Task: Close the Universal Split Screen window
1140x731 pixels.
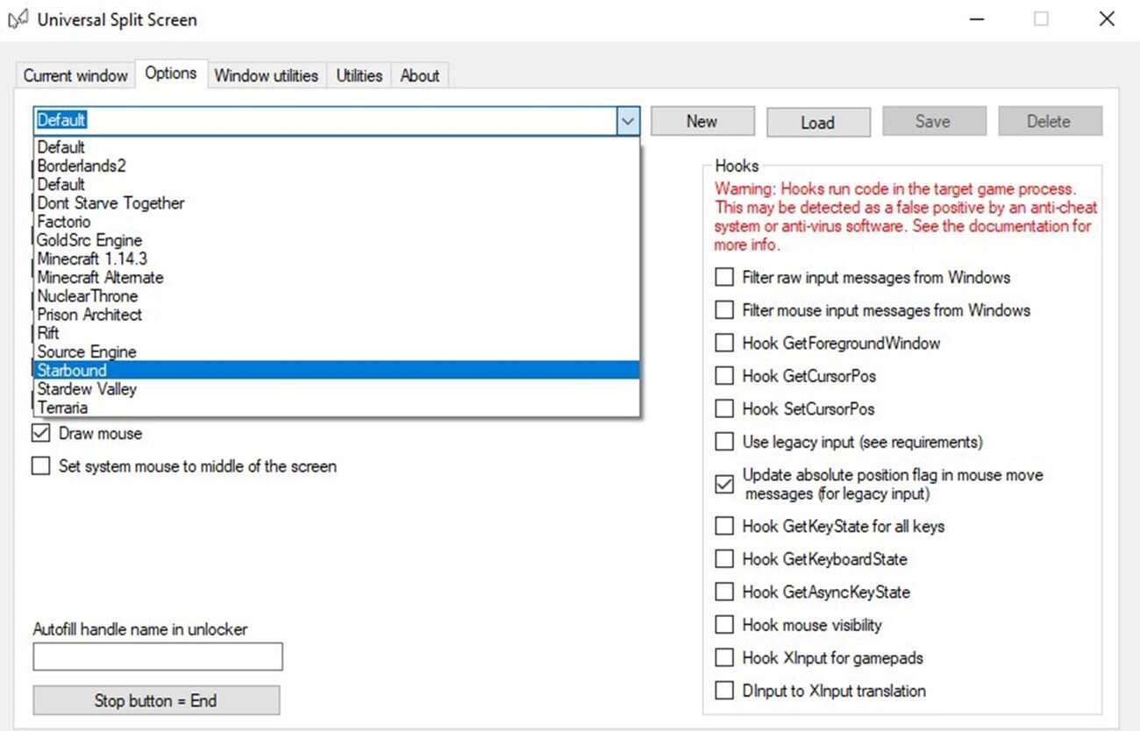Action: [1107, 19]
